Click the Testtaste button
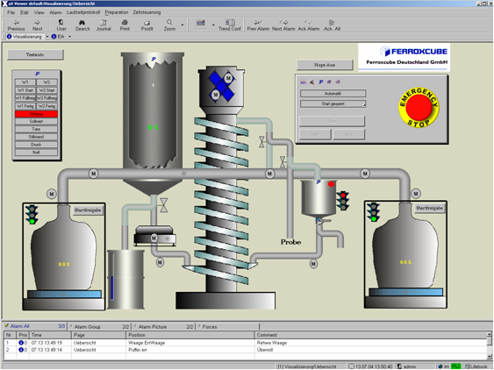The width and height of the screenshot is (494, 370). (35, 54)
